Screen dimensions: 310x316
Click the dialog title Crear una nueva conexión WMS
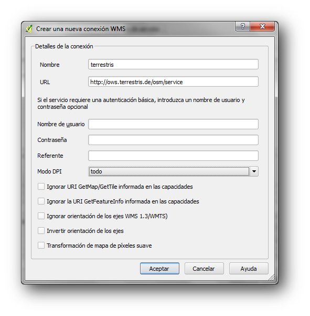pyautogui.click(x=81, y=29)
